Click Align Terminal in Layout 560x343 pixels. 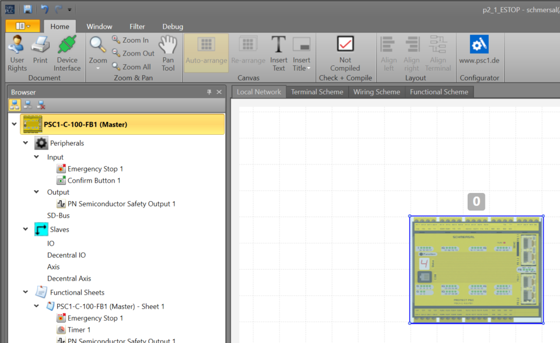[x=438, y=54]
